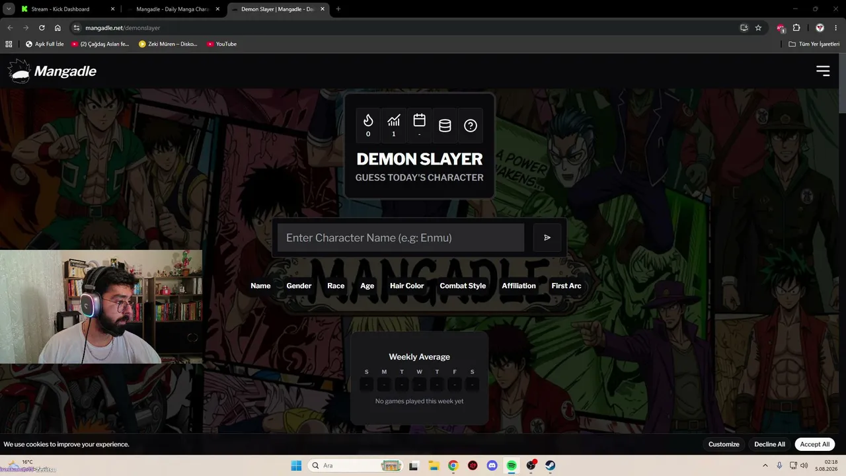Open the database icon in game panel
The width and height of the screenshot is (846, 476).
(445, 126)
